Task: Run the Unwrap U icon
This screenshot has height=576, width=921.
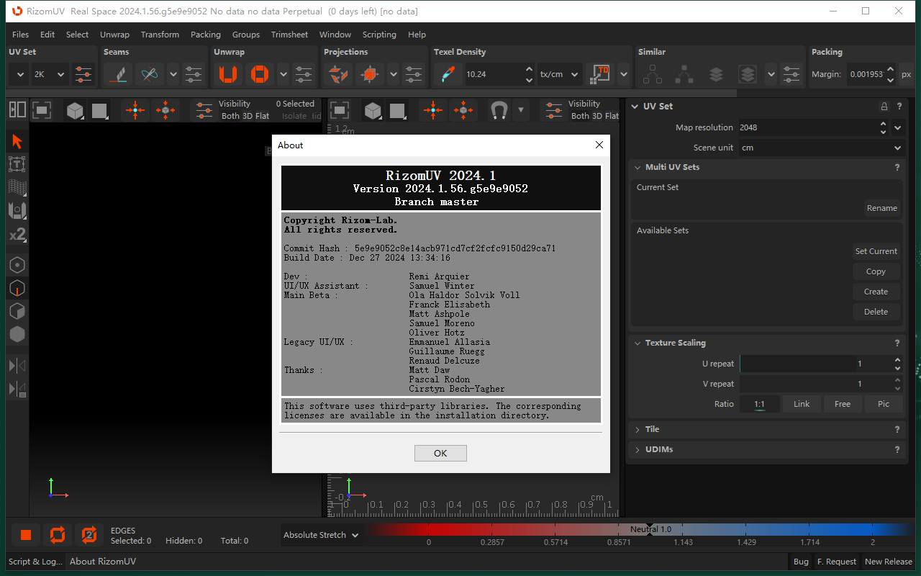Action: pyautogui.click(x=228, y=73)
